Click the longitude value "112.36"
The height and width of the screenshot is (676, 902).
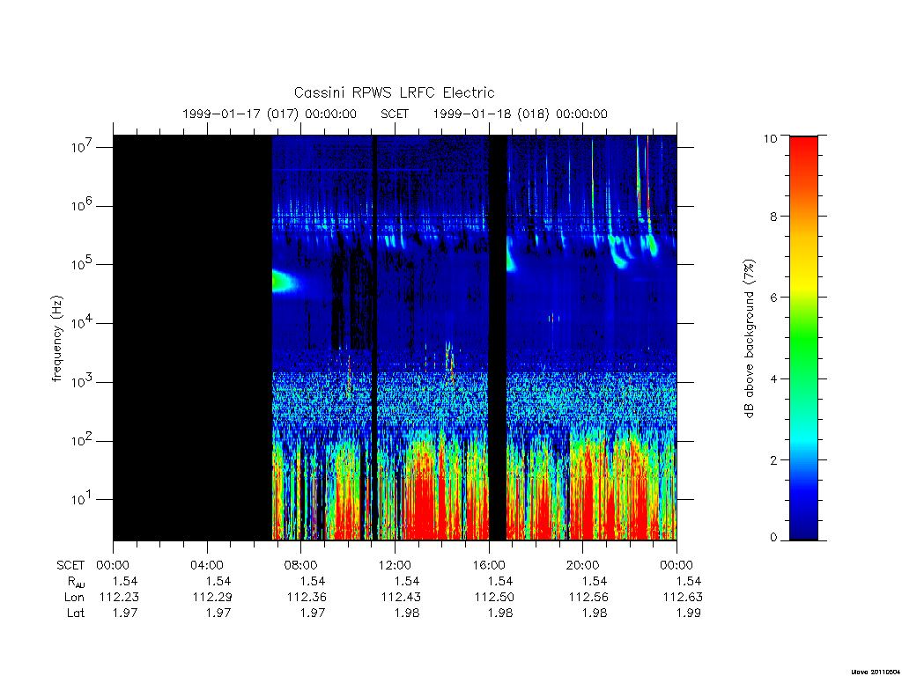coord(307,598)
